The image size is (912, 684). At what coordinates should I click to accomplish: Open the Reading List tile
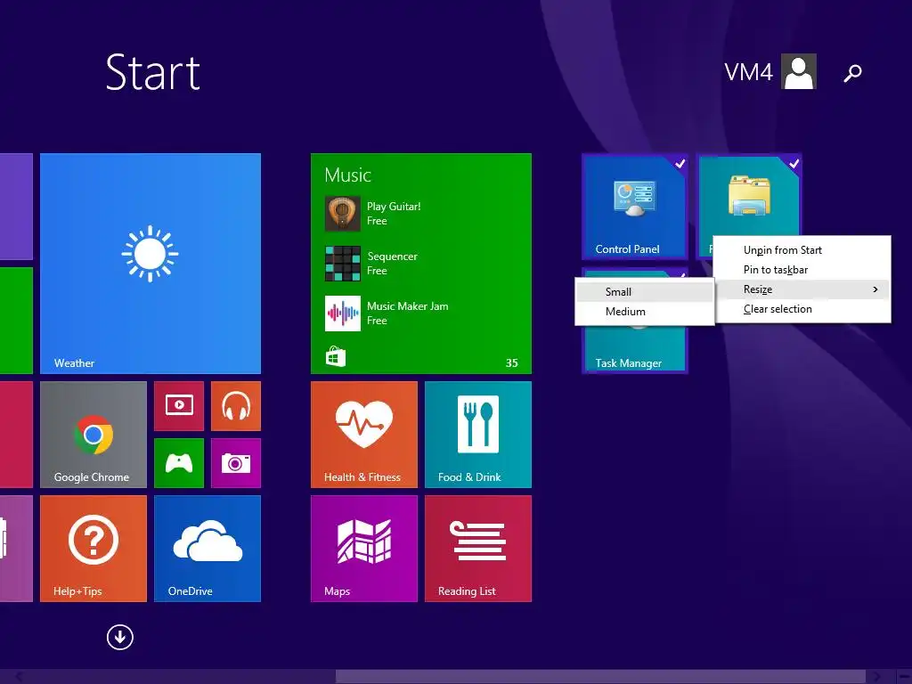[x=478, y=549]
